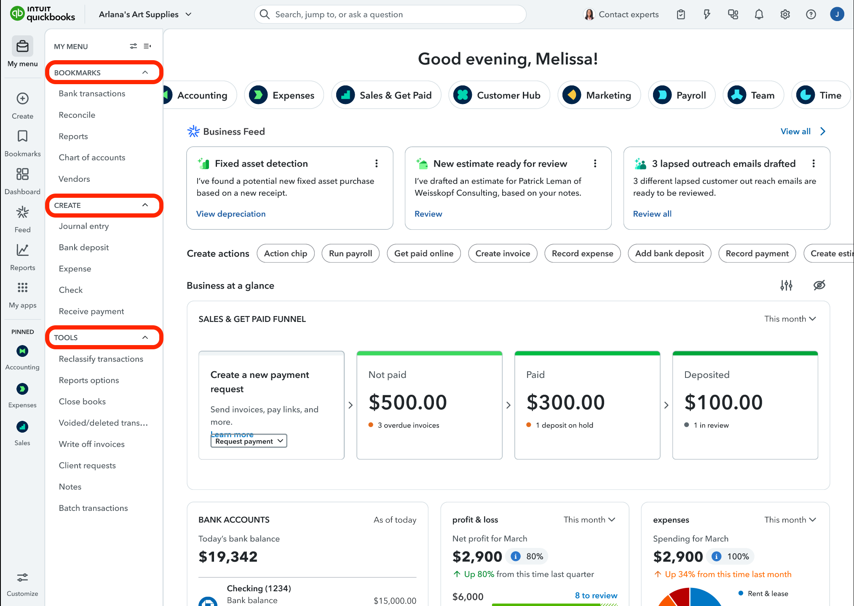Click the Create invoice action chip
This screenshot has height=606, width=854.
pyautogui.click(x=503, y=253)
